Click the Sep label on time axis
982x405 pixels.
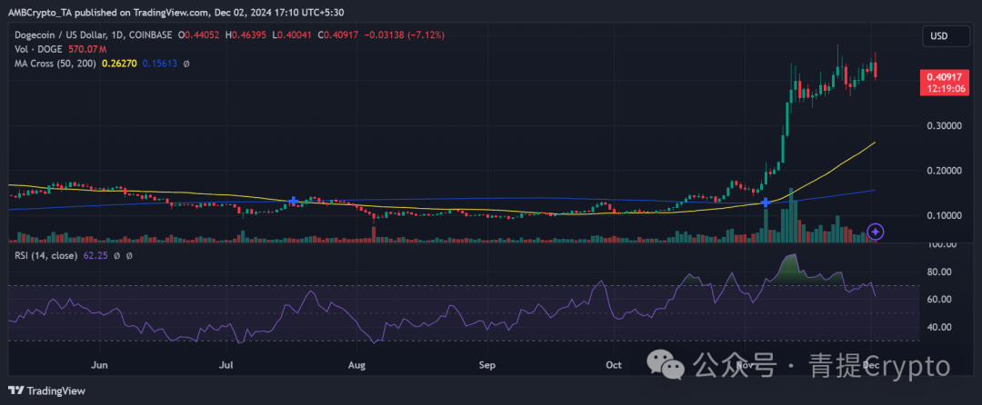[486, 365]
